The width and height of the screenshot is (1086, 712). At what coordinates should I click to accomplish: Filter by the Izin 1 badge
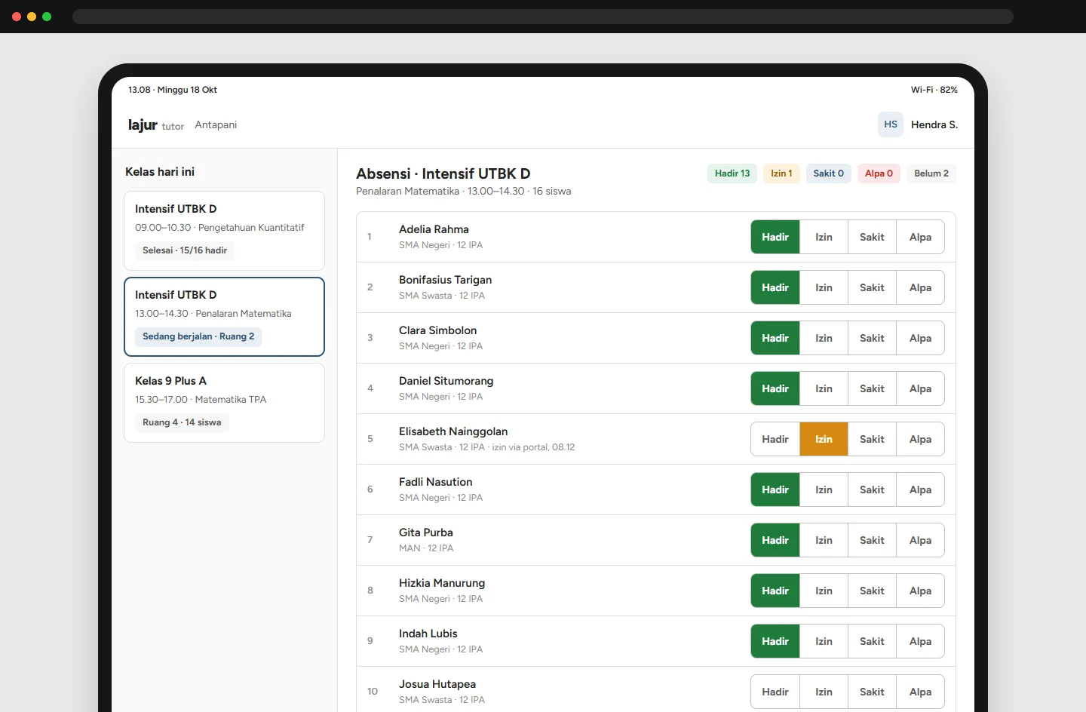point(781,173)
